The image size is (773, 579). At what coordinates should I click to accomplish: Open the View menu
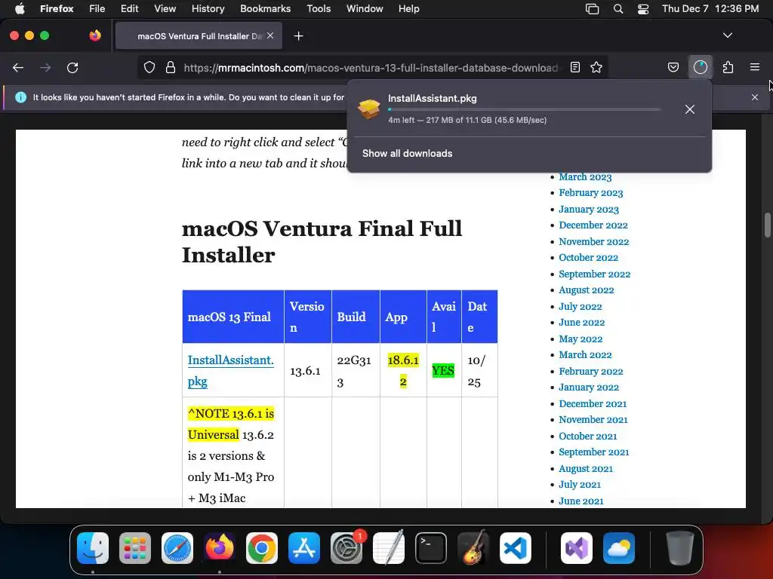pyautogui.click(x=165, y=8)
